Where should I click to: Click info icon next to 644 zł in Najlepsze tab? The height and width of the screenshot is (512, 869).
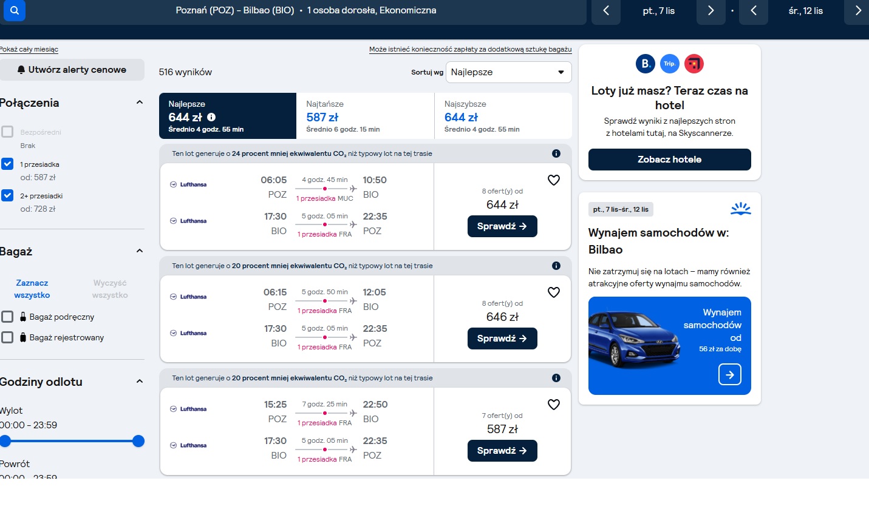point(211,117)
